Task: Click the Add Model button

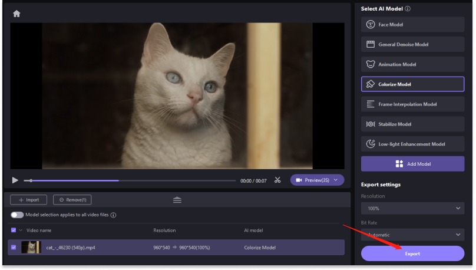Action: click(412, 164)
